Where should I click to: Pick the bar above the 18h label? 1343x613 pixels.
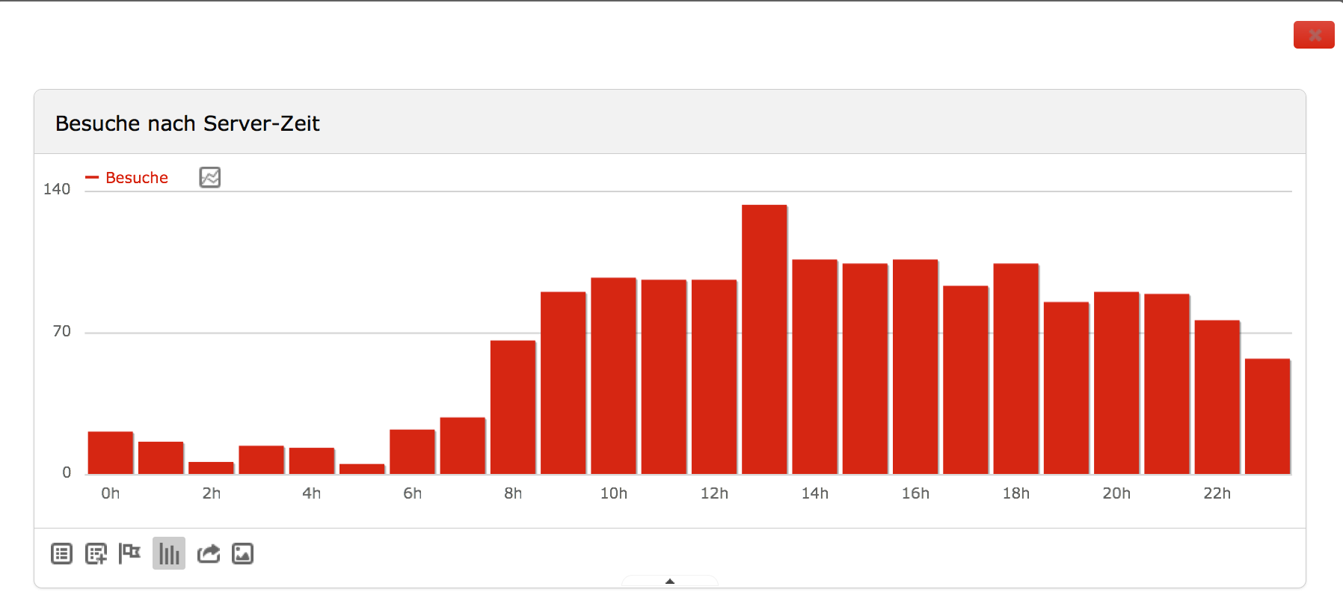tap(1015, 369)
